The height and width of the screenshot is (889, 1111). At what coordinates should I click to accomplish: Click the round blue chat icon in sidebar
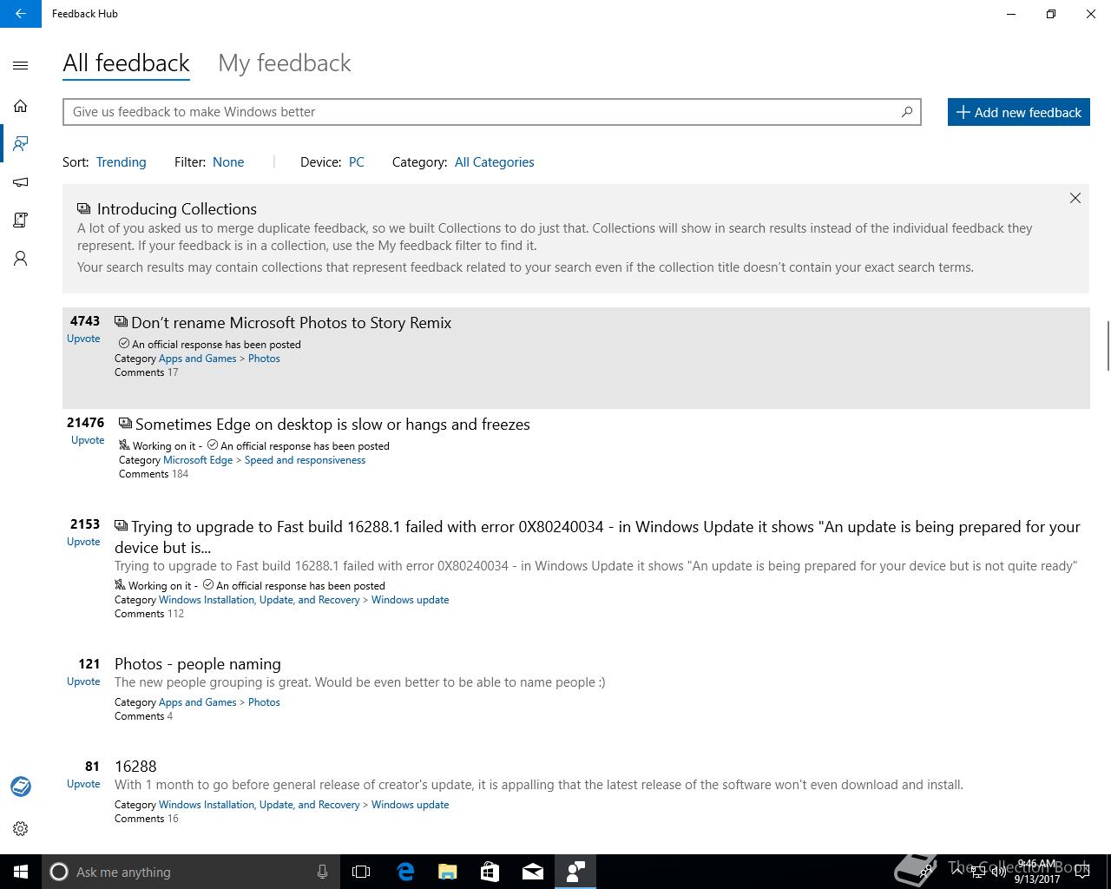tap(21, 787)
